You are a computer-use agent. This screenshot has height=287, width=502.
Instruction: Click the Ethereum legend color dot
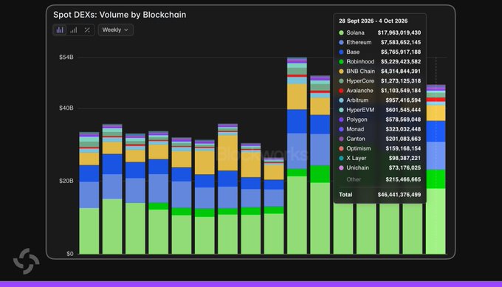click(341, 42)
